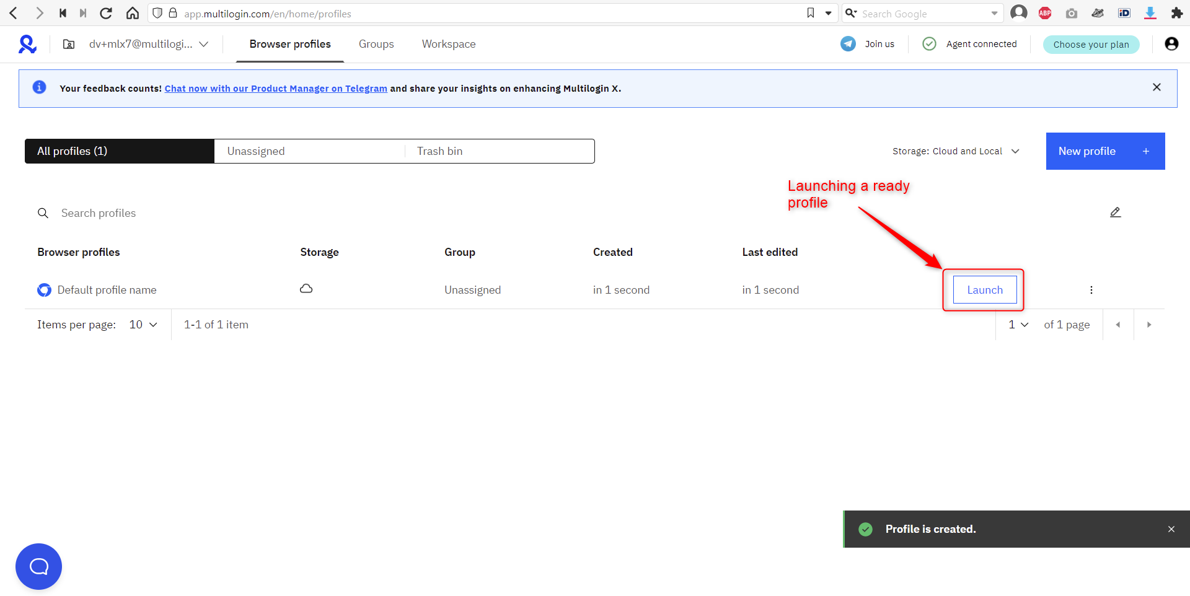Go to the next page of profiles
The height and width of the screenshot is (596, 1190).
(x=1149, y=325)
